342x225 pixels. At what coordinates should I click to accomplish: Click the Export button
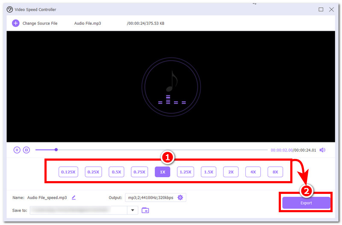tap(306, 203)
